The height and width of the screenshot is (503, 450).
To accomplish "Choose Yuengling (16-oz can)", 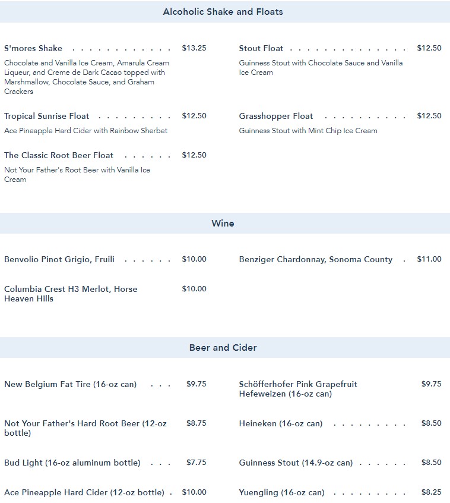I will point(282,492).
